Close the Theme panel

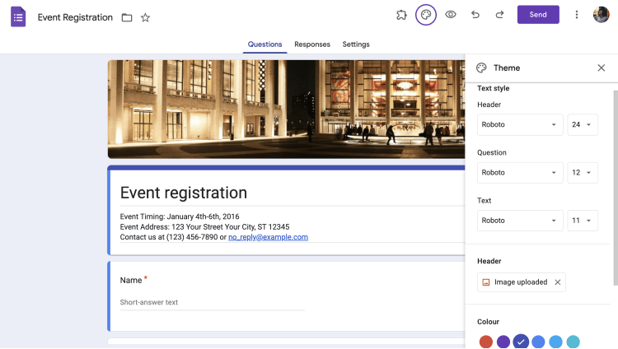[x=602, y=67]
